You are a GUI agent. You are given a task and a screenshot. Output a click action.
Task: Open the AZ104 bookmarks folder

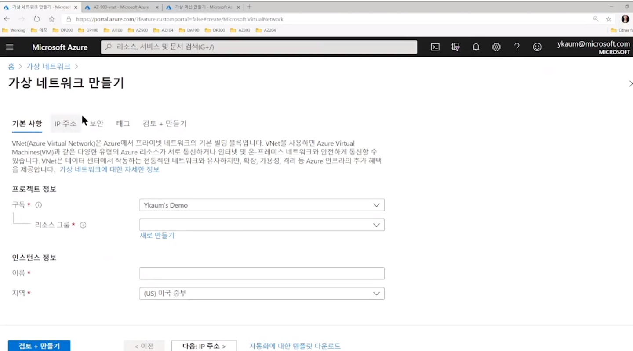tap(164, 30)
